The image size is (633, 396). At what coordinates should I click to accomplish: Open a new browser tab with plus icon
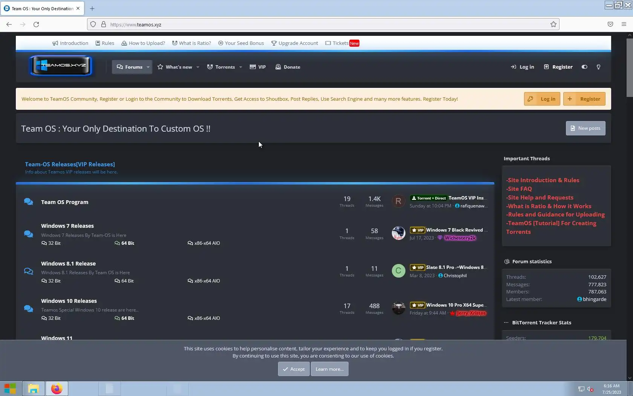point(92,8)
